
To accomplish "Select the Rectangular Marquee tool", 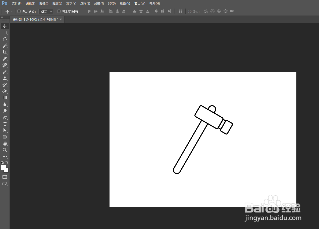I will pos(5,33).
